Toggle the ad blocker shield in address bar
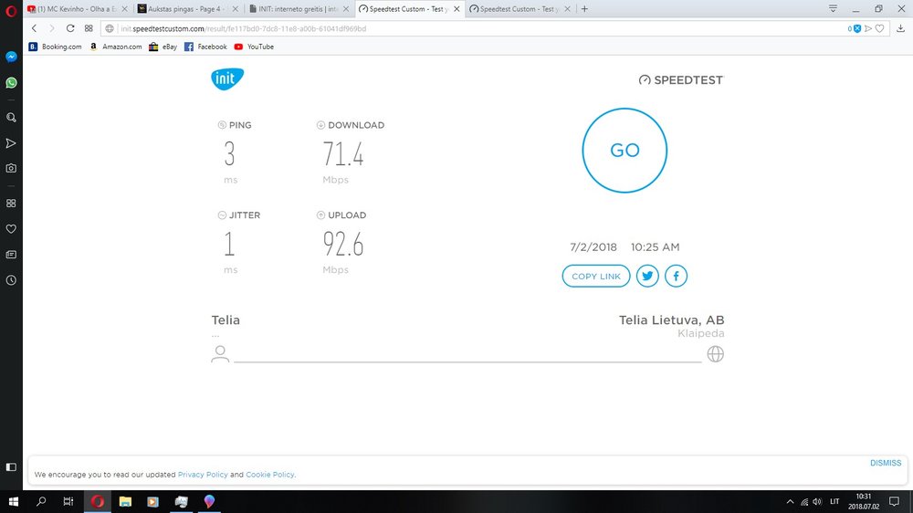Image resolution: width=913 pixels, height=513 pixels. (x=856, y=28)
